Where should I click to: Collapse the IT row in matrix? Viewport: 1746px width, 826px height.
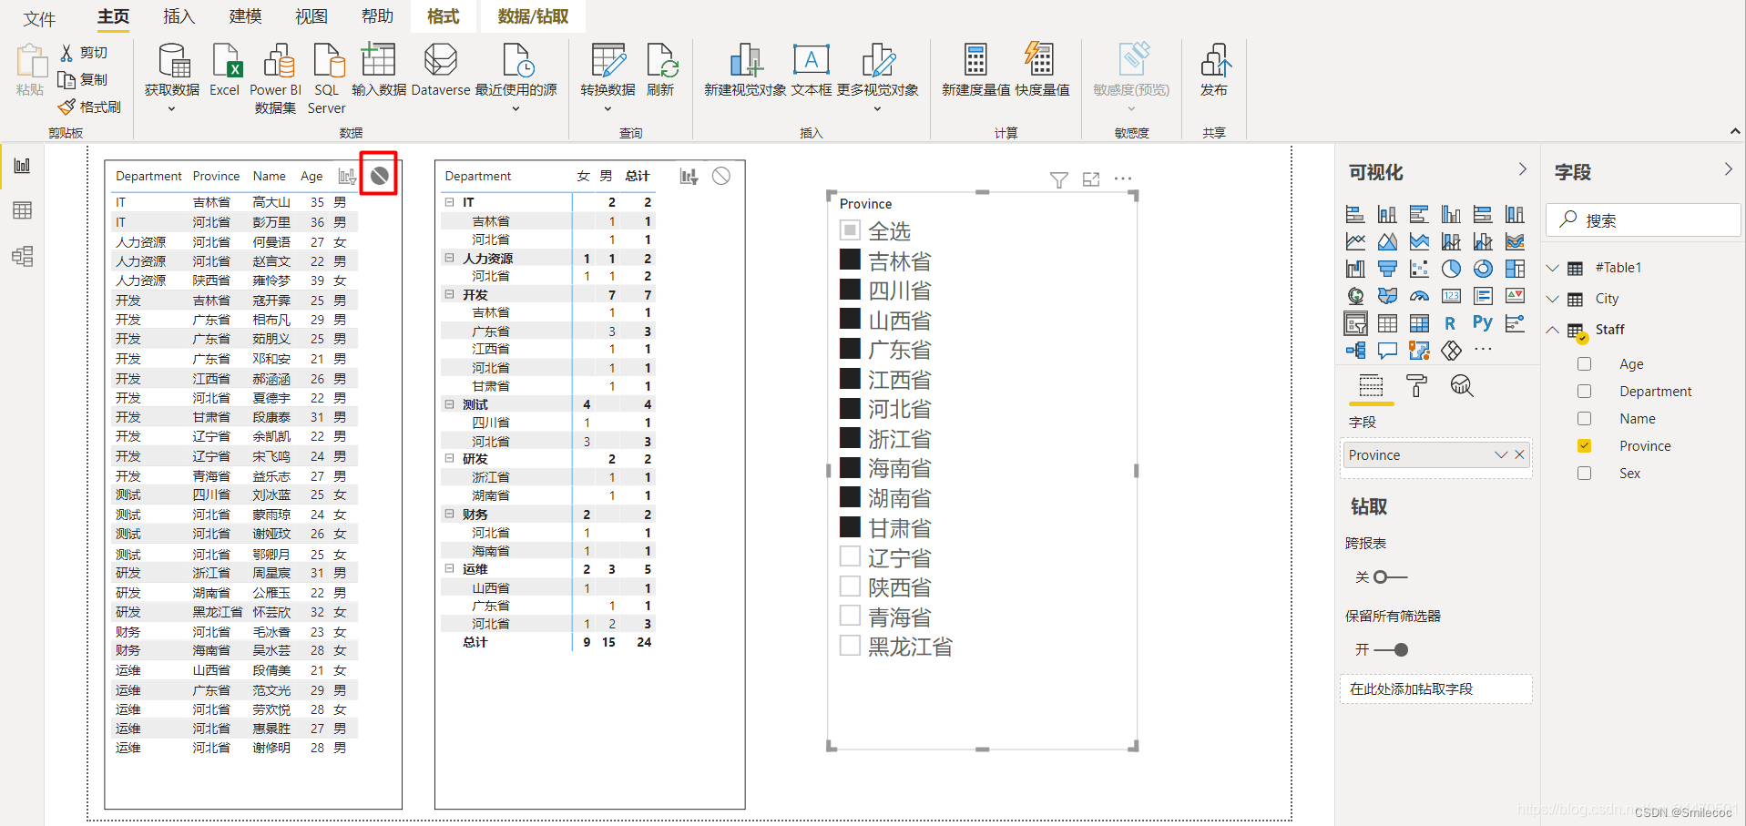(449, 202)
